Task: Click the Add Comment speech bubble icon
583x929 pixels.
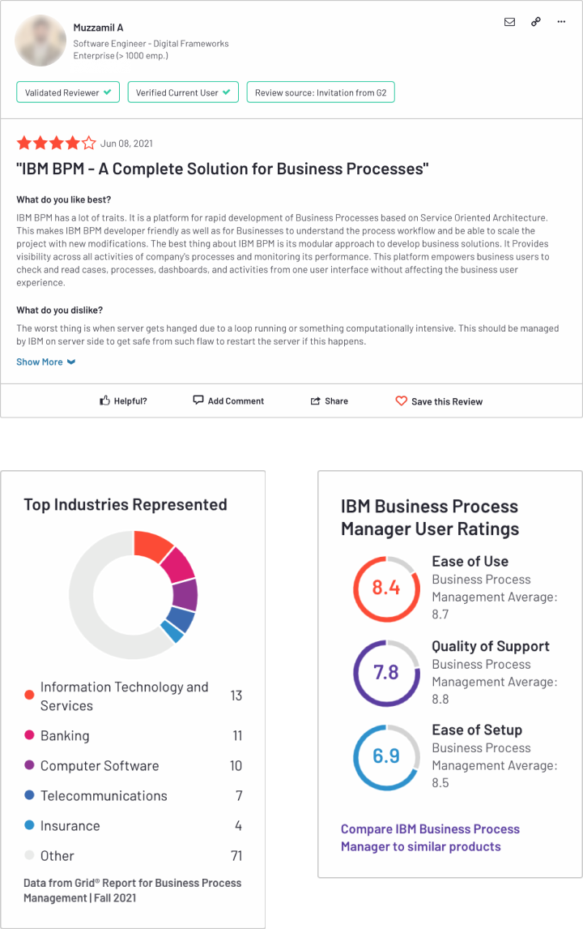Action: pos(198,400)
